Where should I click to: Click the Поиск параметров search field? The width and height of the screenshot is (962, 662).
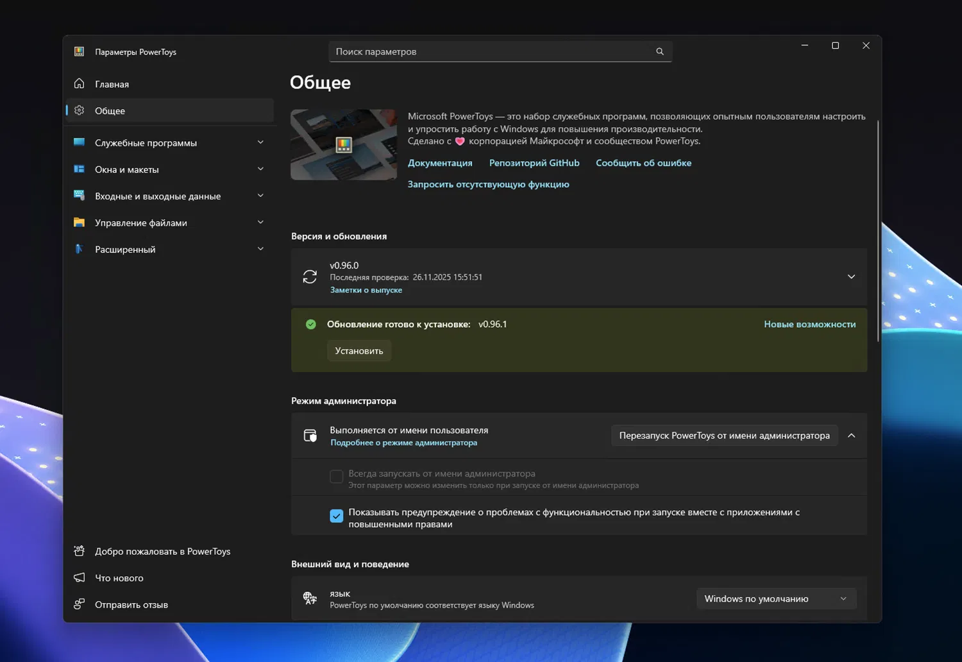pyautogui.click(x=500, y=51)
